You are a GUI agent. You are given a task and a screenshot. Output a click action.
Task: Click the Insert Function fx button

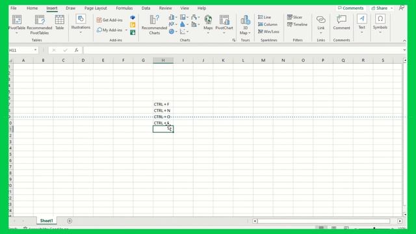(77, 50)
